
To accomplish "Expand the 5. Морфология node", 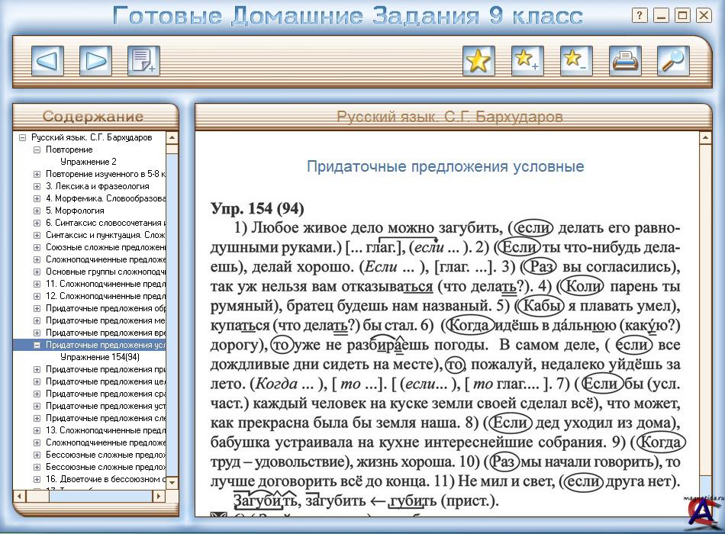I will pos(37,211).
